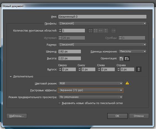This screenshot has height=129, width=156.
Task: Click the Слева bleed stepper arrows
Action: pyautogui.click(x=99, y=69)
